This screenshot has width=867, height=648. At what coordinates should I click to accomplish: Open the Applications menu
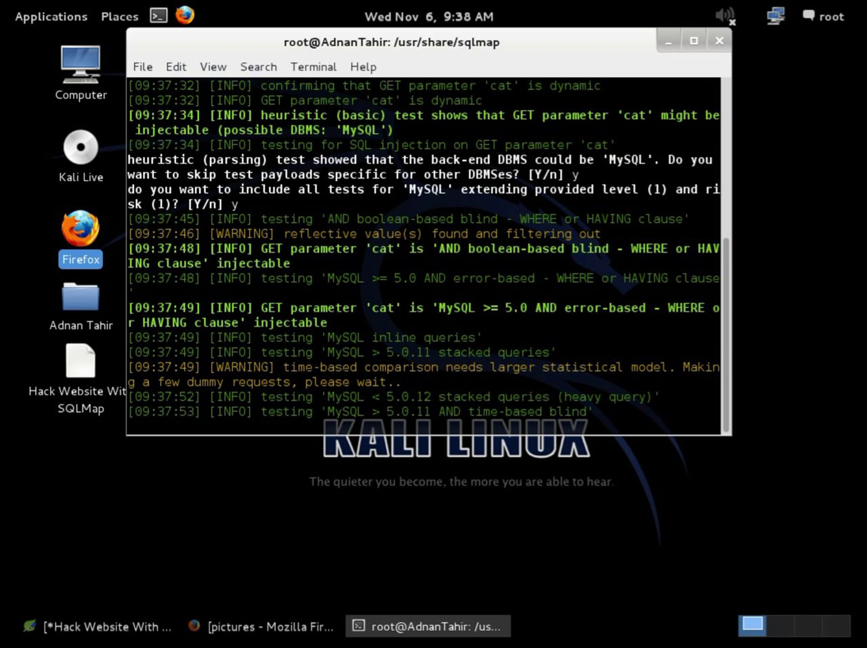coord(51,17)
